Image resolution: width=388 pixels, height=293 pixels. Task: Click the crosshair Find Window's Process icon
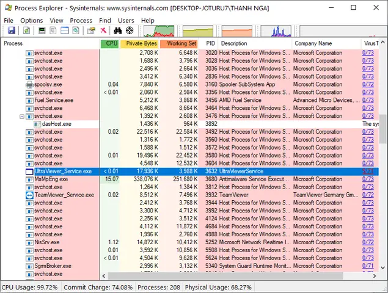(130, 31)
